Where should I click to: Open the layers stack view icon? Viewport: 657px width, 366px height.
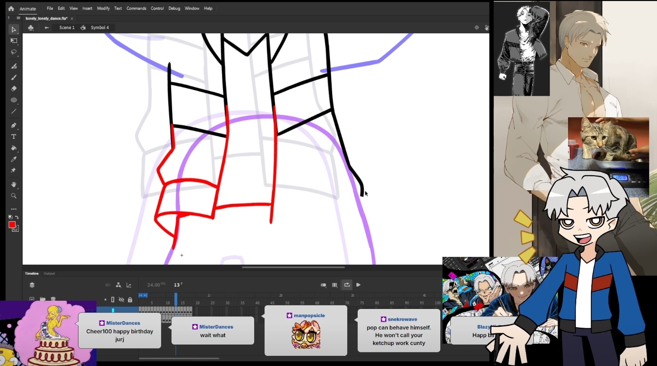pyautogui.click(x=32, y=285)
